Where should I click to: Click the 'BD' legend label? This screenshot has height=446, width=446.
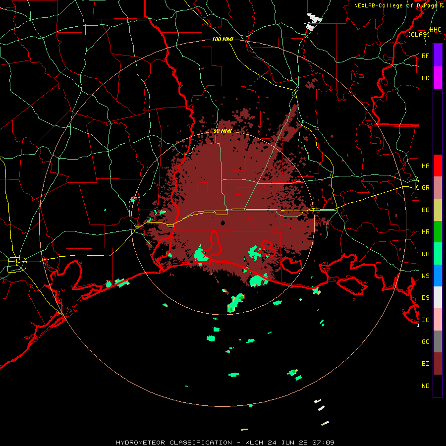pos(425,210)
